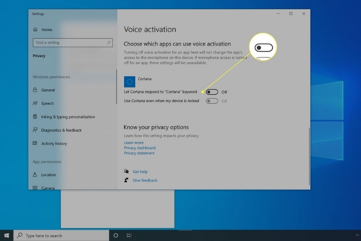
Task: Open Task View on the taskbar
Action: click(x=129, y=235)
